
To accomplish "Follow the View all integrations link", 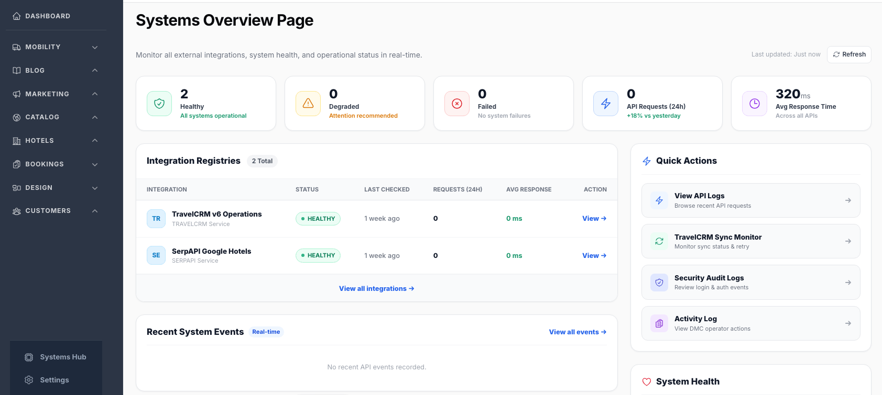I will 377,289.
